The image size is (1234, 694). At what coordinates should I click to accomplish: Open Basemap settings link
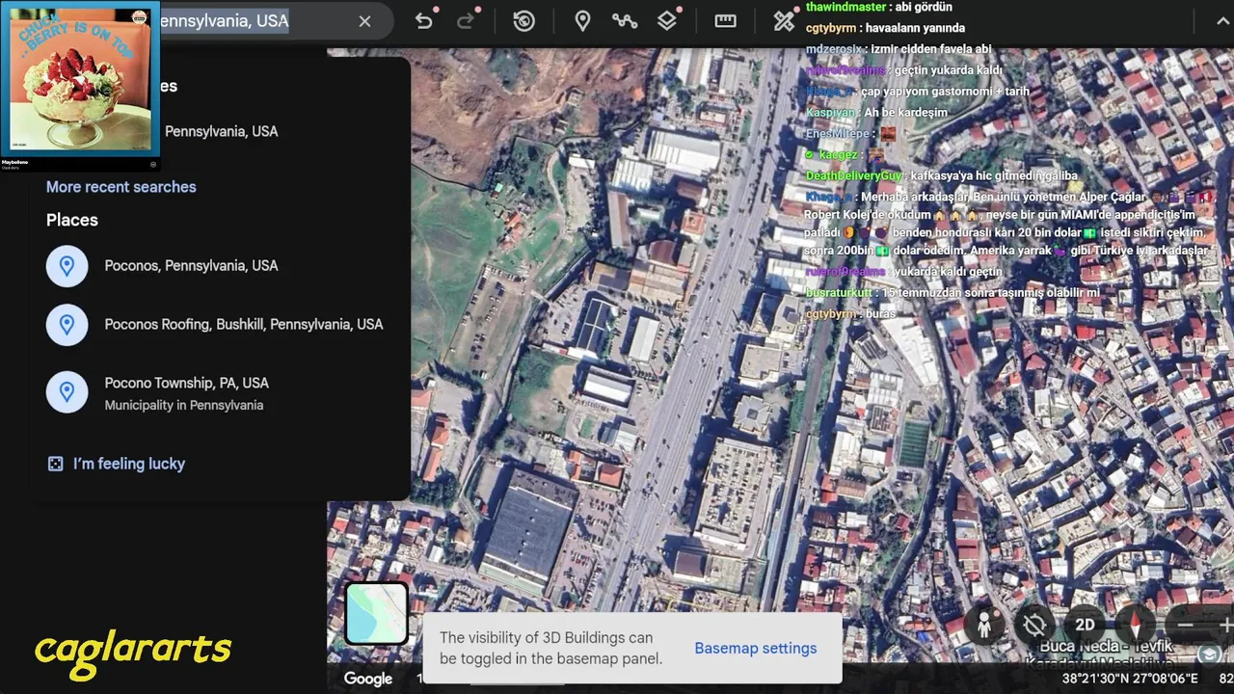coord(756,649)
